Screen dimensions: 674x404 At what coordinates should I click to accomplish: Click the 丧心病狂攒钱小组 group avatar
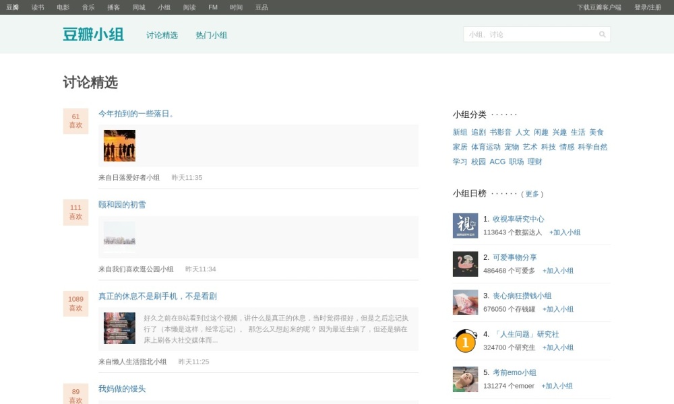pos(465,302)
